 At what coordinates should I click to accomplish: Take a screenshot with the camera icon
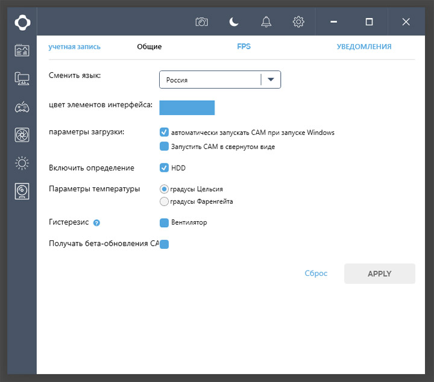tap(201, 22)
